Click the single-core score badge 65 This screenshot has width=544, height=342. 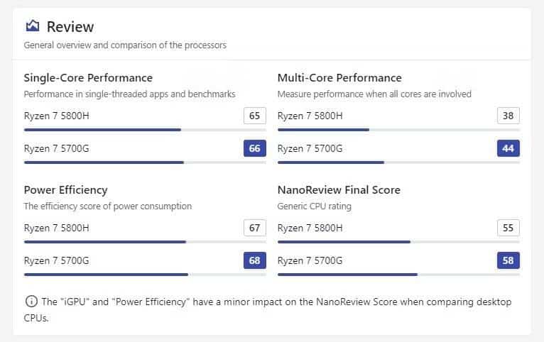(254, 116)
